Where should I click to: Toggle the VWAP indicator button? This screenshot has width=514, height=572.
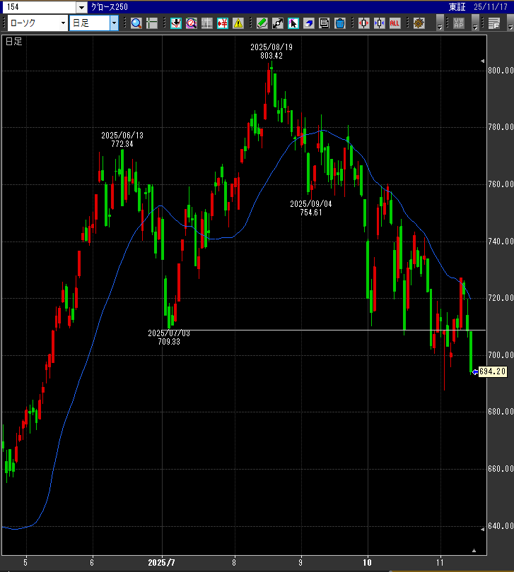pyautogui.click(x=459, y=23)
